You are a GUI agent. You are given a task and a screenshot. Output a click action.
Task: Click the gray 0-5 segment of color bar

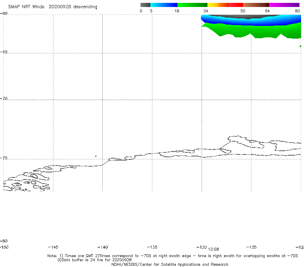[145, 5]
